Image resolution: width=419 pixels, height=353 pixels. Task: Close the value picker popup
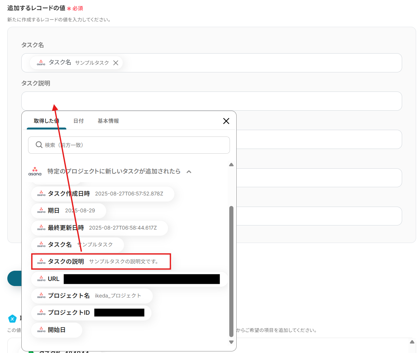pyautogui.click(x=226, y=121)
